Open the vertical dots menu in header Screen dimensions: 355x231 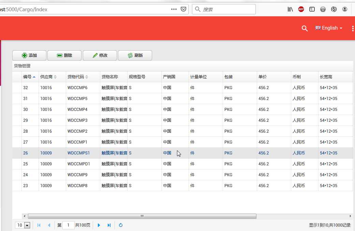pyautogui.click(x=353, y=29)
